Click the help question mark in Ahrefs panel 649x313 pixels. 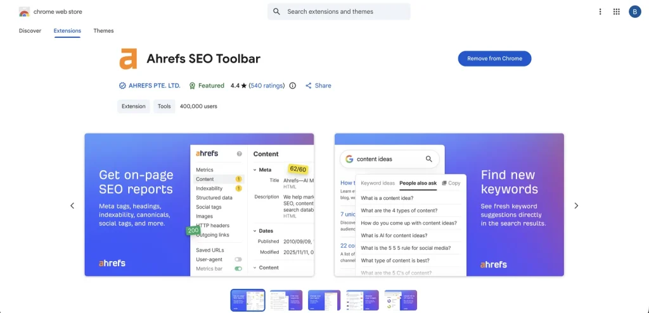pos(239,154)
